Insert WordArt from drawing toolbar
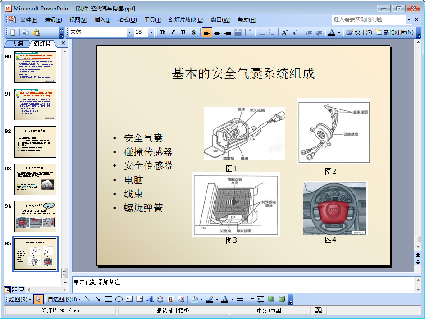This screenshot has width=425, height=319. click(x=150, y=299)
